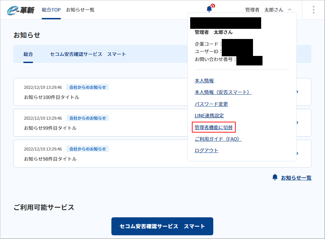
Task: Switch to 管理者機能に切替
Action: click(214, 127)
